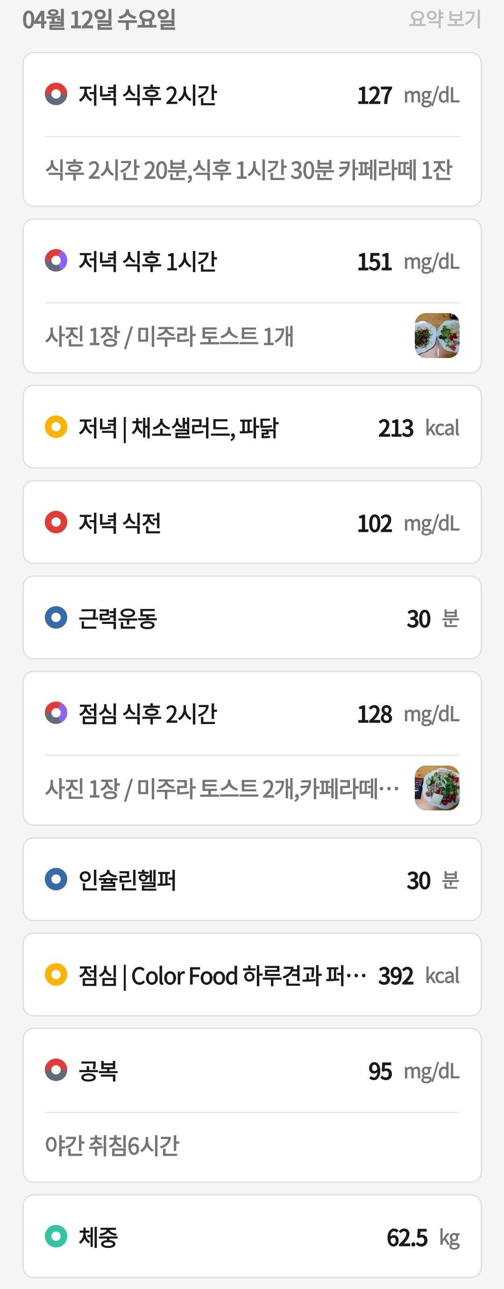Tap the blue exercise icon for 근력운동
This screenshot has height=1289, width=504.
(56, 617)
